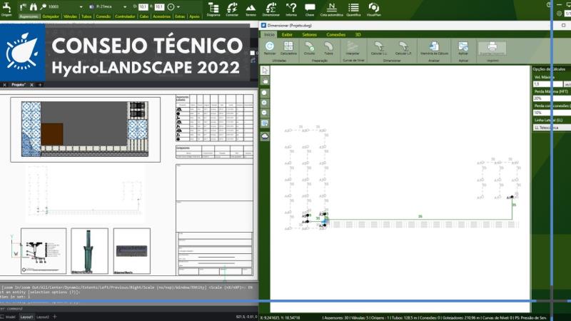This screenshot has height=321, width=571.
Task: Click the Perda Máxima 20% field
Action: click(552, 98)
